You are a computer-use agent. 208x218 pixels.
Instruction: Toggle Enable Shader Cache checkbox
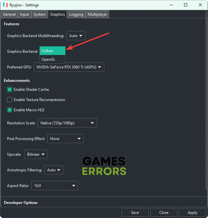(x=10, y=90)
